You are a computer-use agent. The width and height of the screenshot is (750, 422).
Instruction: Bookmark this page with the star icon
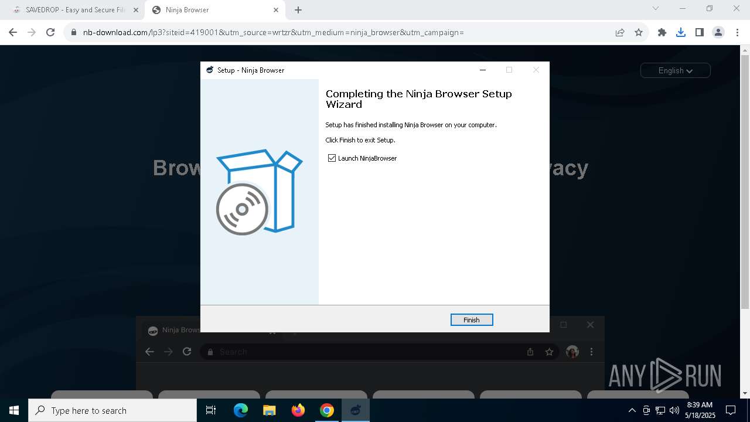639,32
